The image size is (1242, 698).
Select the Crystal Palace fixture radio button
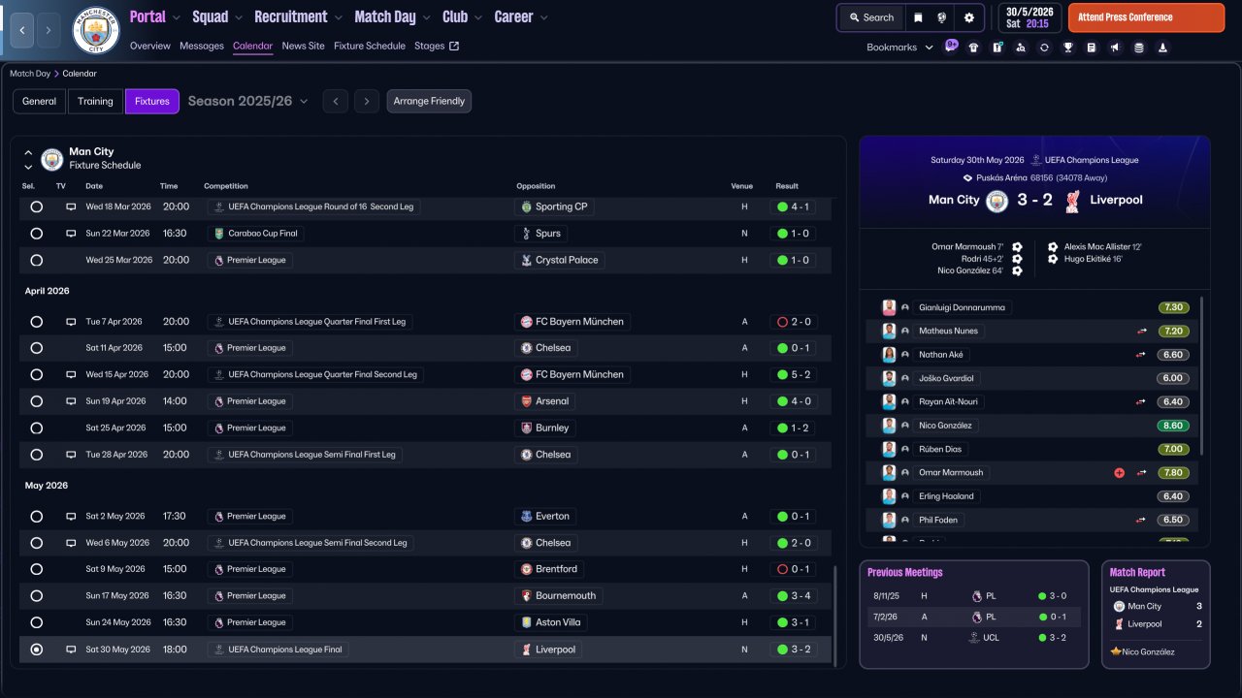pyautogui.click(x=37, y=260)
